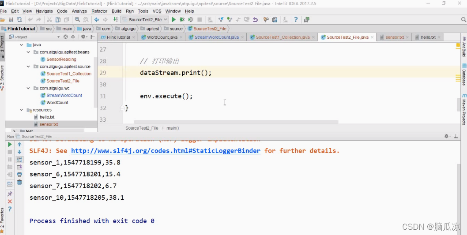The image size is (467, 235).
Task: Click SourceTest2_File in the editor breadcrumb
Action: click(142, 128)
